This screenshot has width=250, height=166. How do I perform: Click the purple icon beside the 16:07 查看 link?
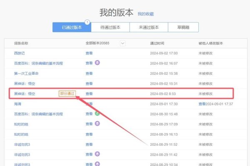pos(97,63)
